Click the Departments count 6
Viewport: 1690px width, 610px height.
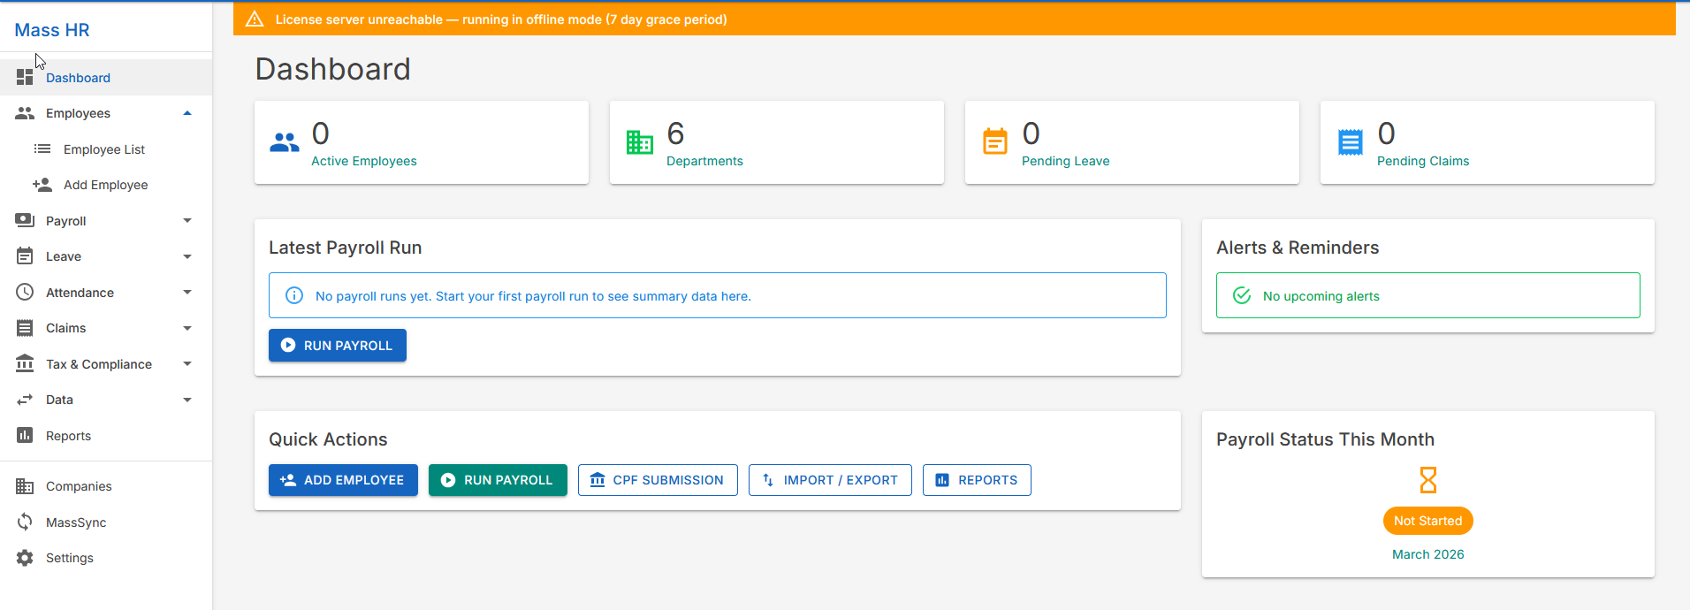675,133
